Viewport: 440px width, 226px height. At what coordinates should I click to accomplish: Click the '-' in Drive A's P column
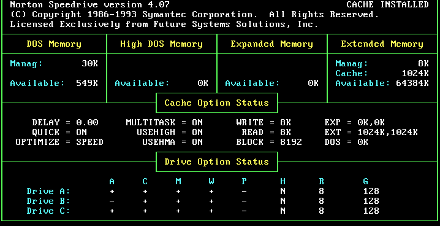pos(244,192)
